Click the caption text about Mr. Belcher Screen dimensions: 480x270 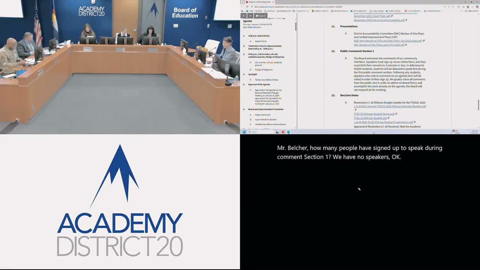pyautogui.click(x=360, y=152)
